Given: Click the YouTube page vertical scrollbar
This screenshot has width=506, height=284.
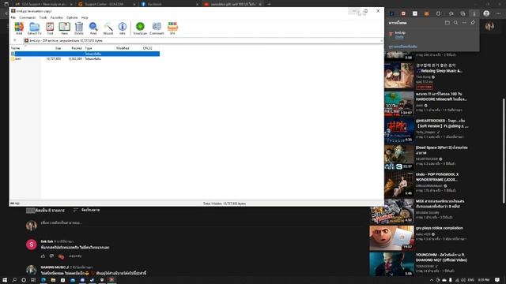Looking at the screenshot, I should click(x=504, y=150).
